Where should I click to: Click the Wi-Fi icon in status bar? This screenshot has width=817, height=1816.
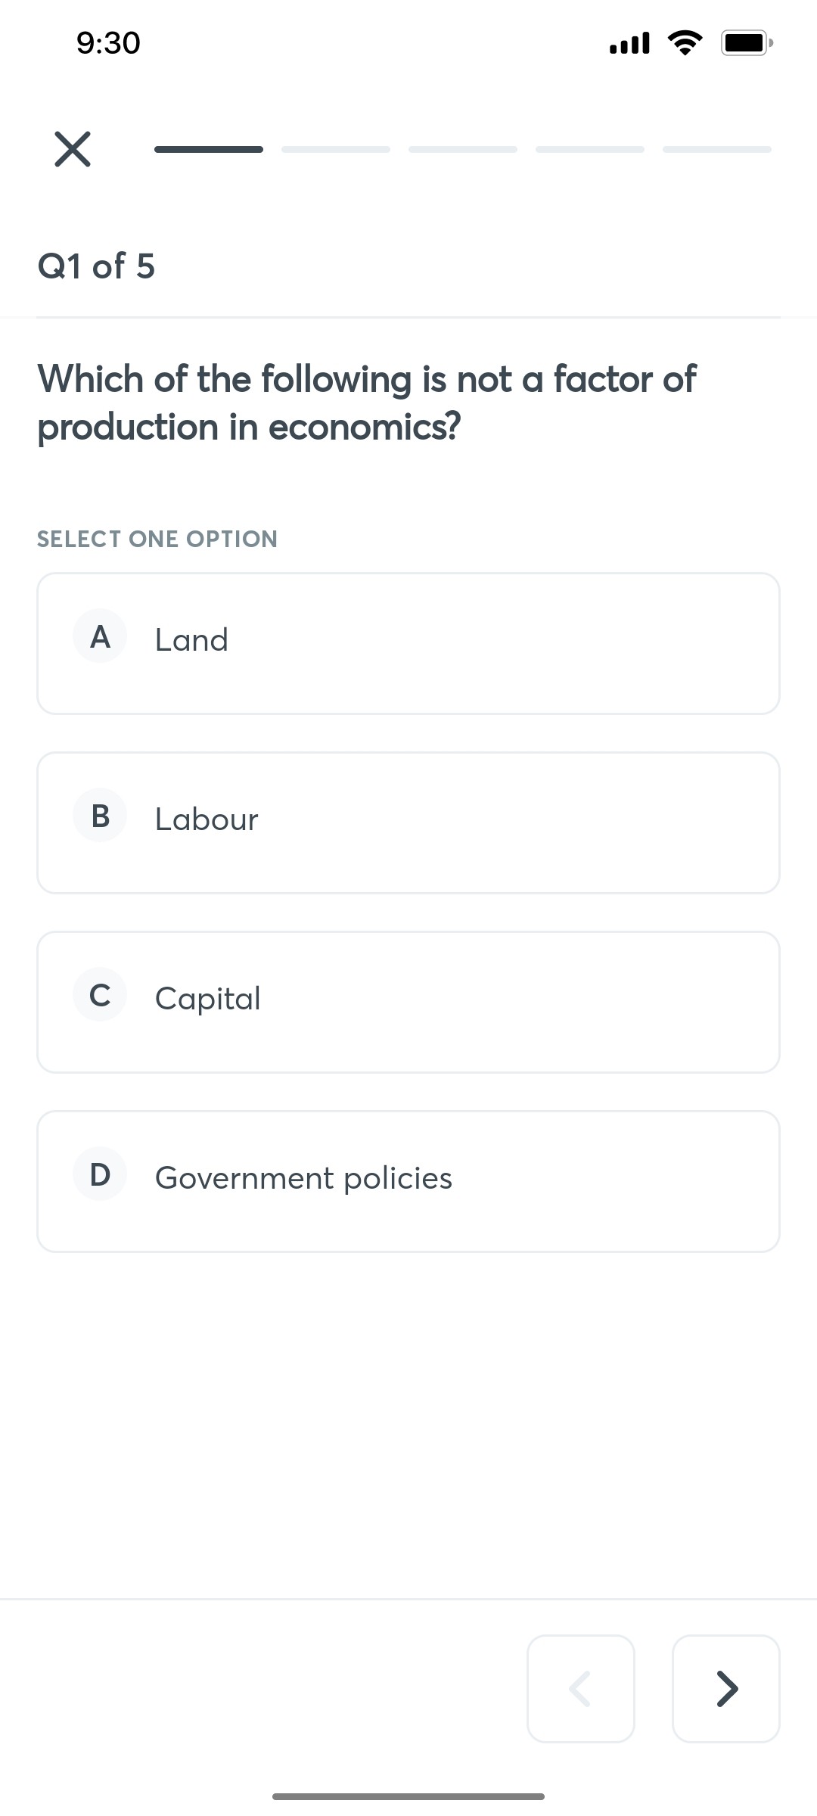pos(683,43)
